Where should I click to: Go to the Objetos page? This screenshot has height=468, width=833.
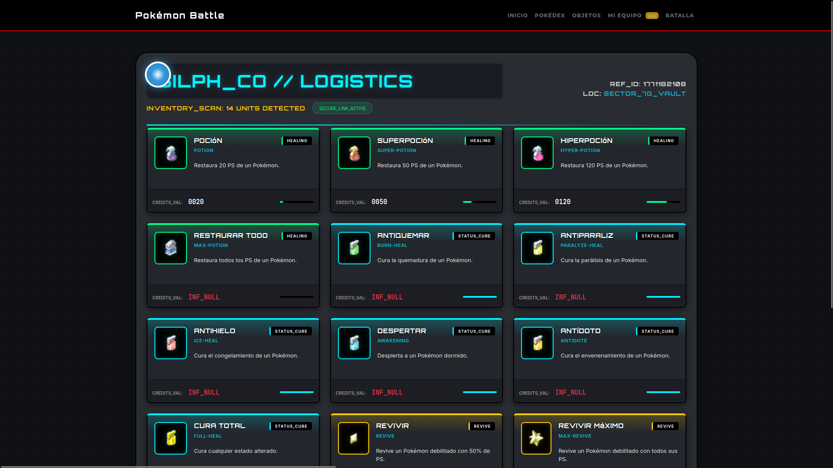(586, 16)
